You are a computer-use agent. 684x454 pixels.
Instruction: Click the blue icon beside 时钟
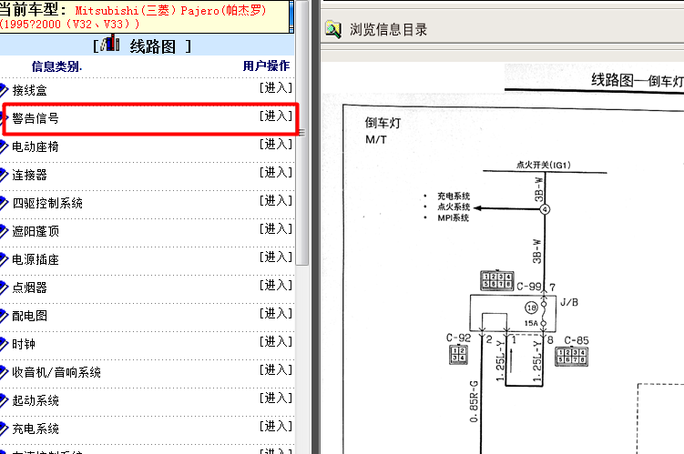click(x=4, y=344)
